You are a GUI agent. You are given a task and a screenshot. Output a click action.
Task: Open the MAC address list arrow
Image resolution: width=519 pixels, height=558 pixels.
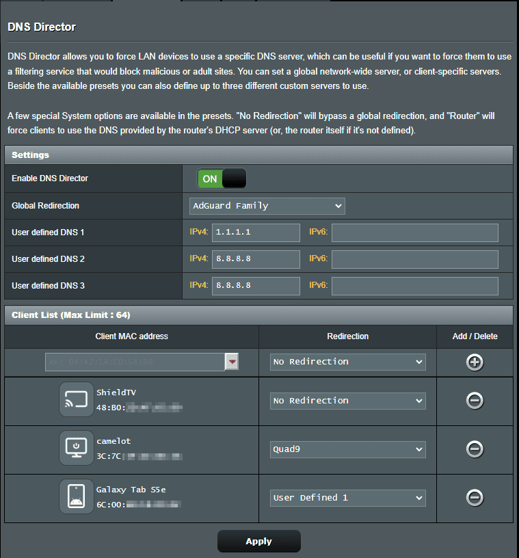coord(232,362)
